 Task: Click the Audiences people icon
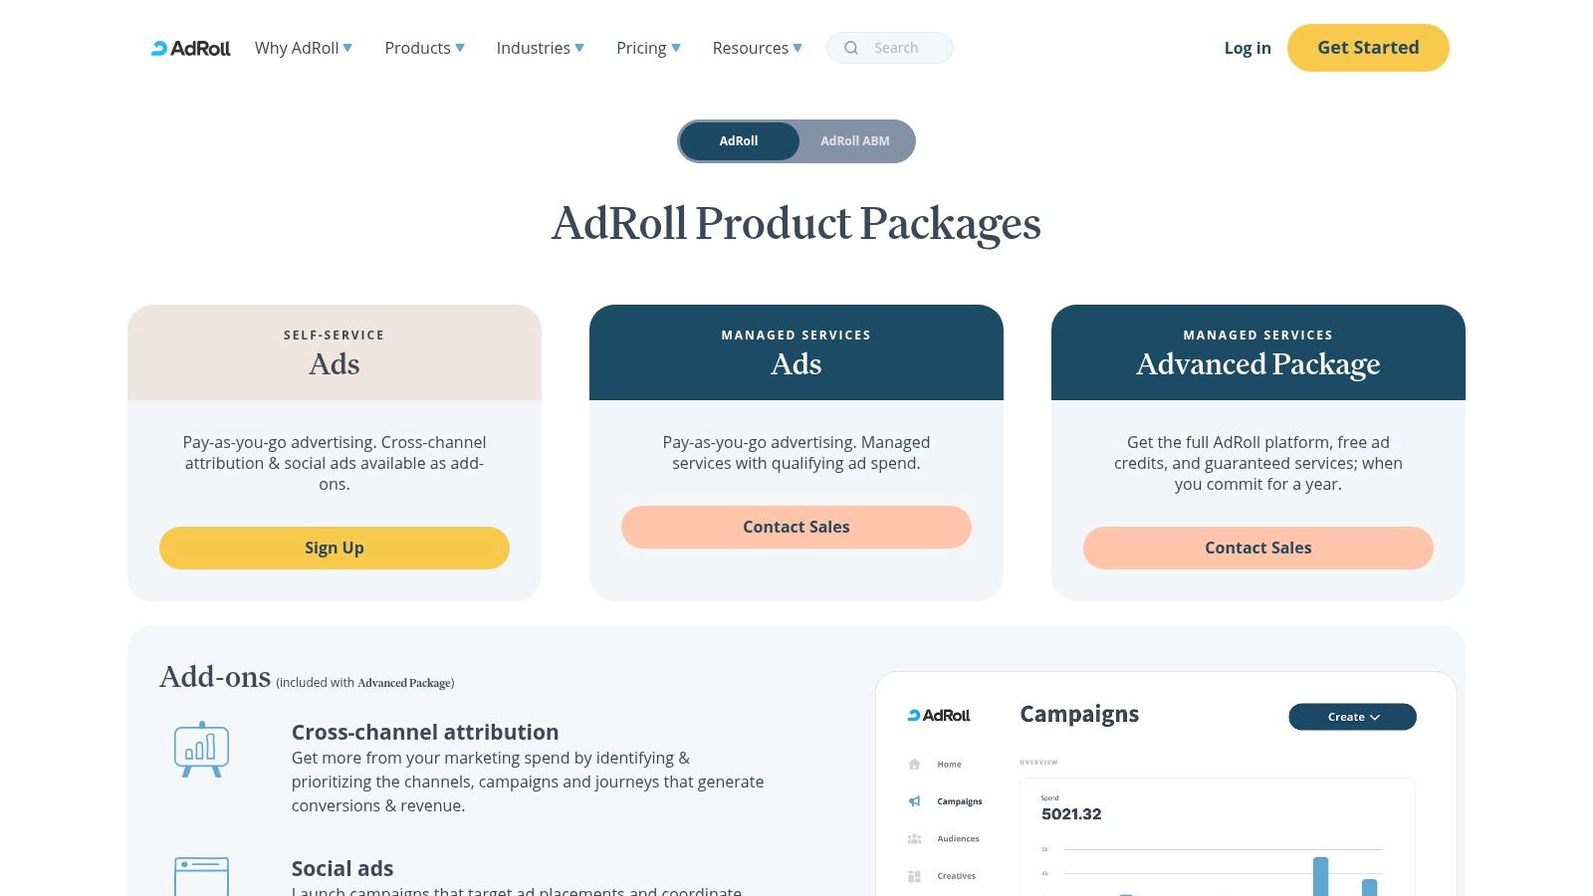(914, 839)
